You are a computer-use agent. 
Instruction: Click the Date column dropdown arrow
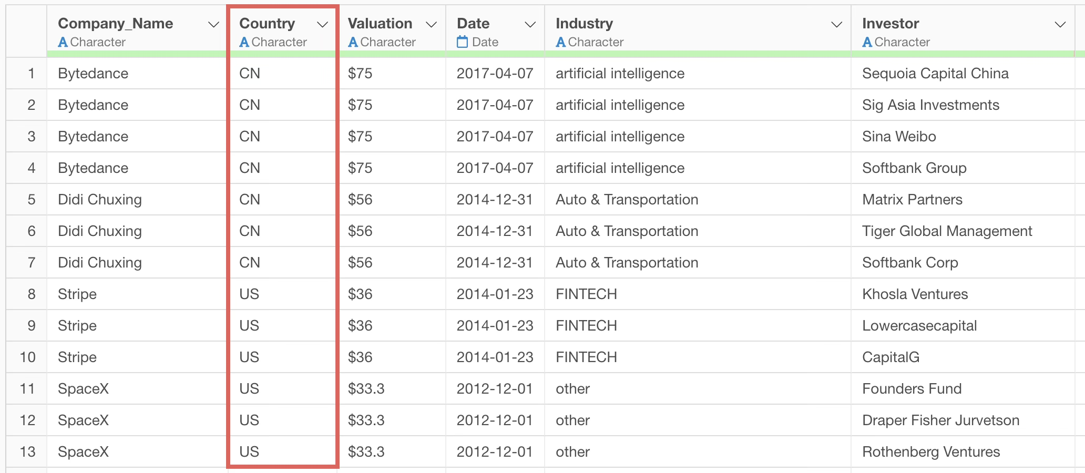[x=530, y=25]
